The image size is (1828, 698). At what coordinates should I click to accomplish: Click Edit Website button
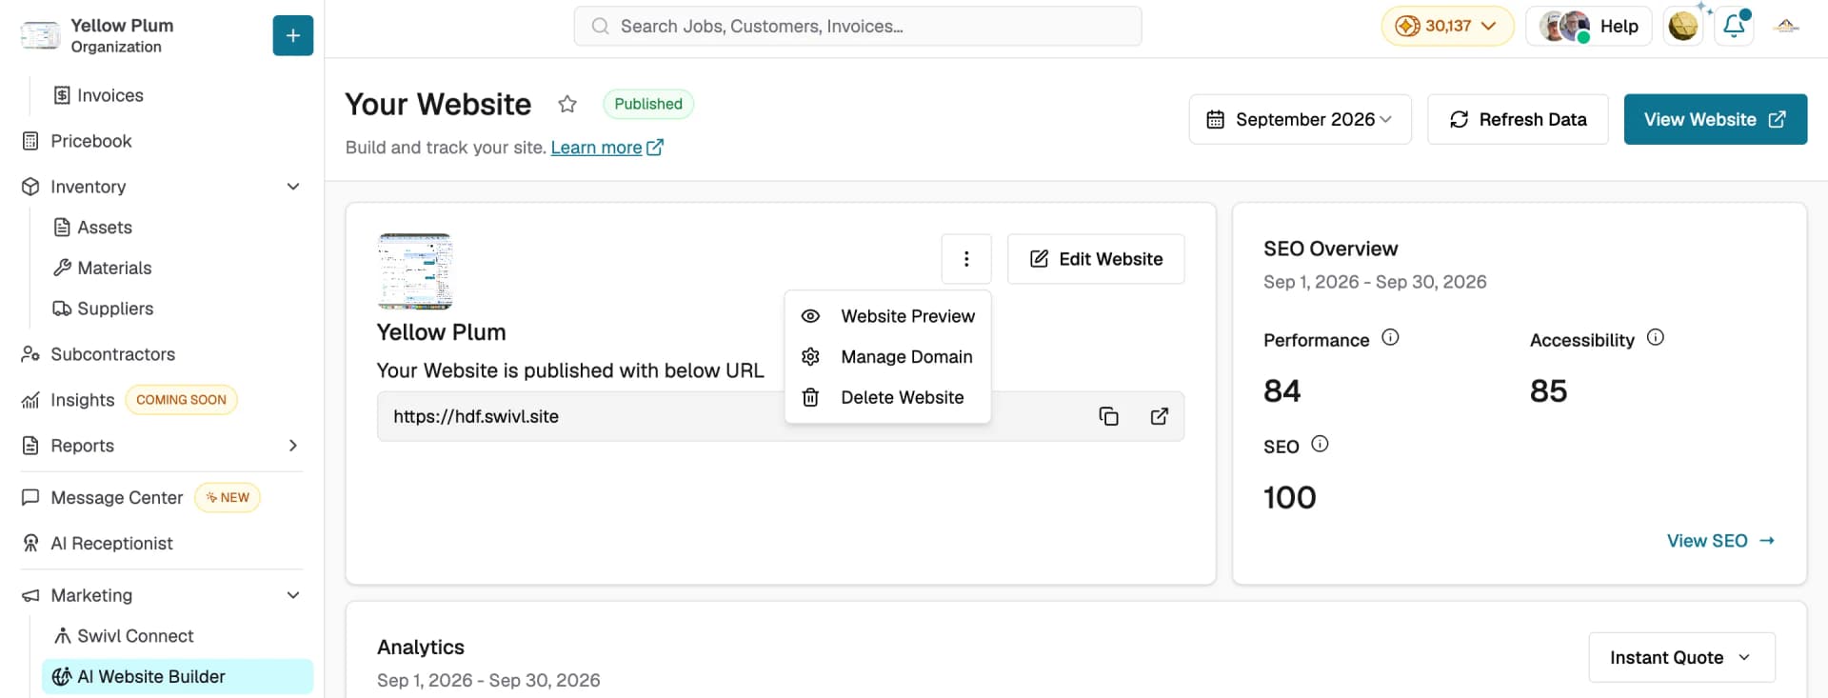point(1096,259)
